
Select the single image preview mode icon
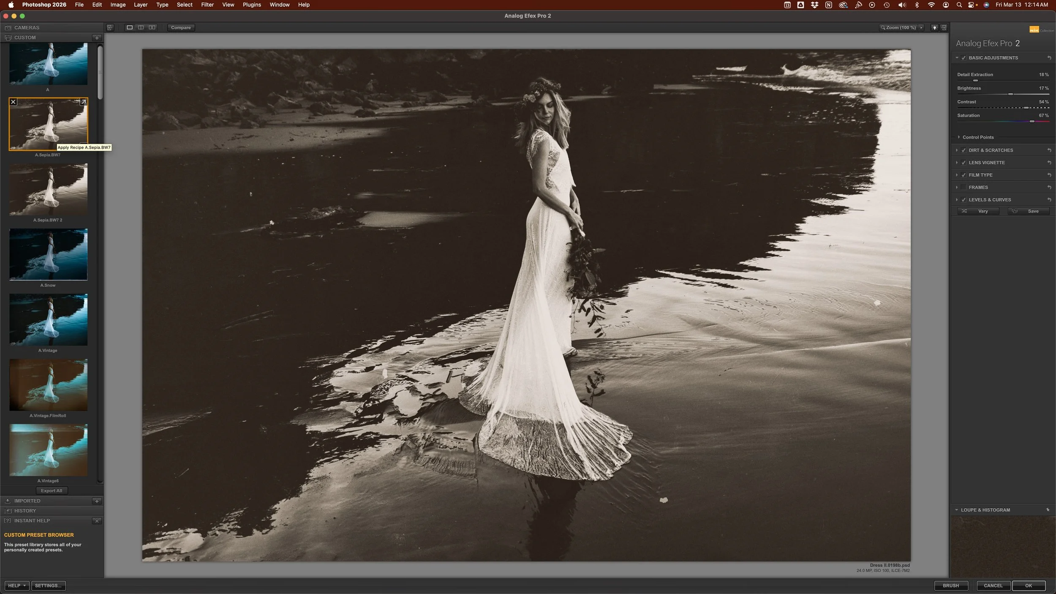point(130,27)
